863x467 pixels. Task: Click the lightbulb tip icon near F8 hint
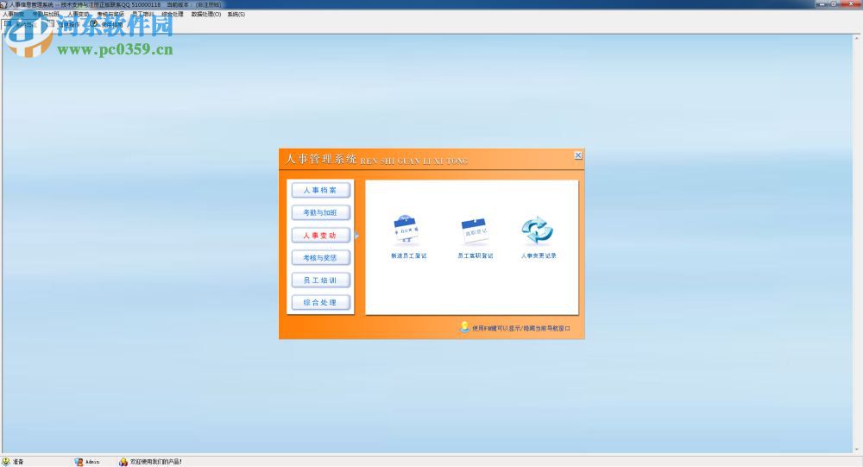(464, 327)
